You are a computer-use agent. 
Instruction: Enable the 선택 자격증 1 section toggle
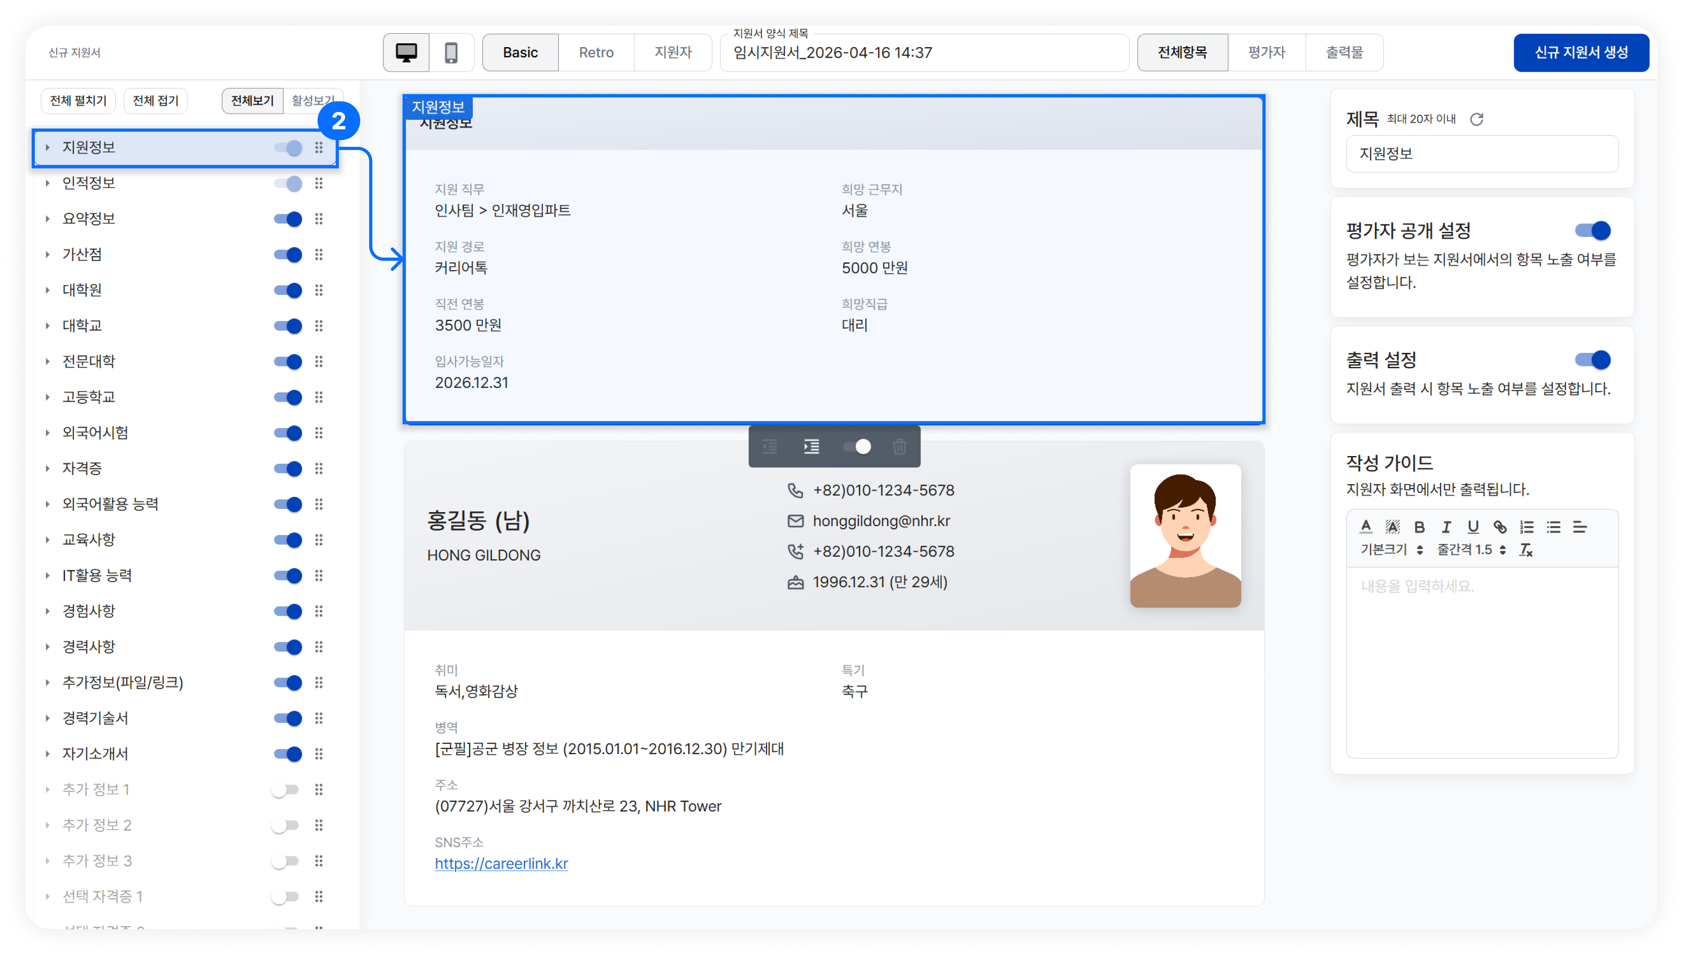coord(285,897)
